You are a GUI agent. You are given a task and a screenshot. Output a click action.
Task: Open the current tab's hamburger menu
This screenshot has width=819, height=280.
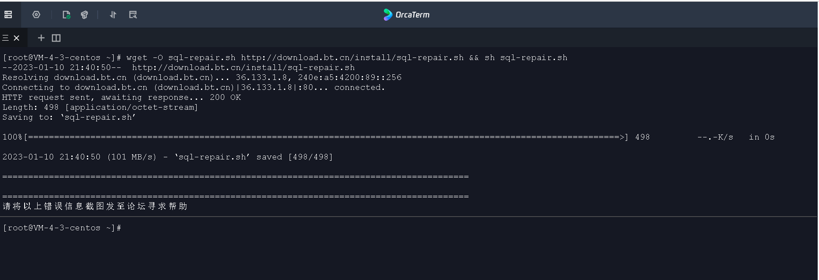pyautogui.click(x=6, y=38)
